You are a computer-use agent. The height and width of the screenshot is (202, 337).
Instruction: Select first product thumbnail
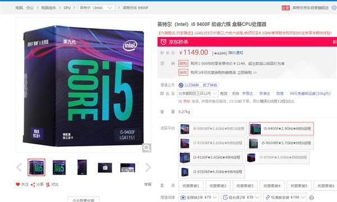point(37,167)
